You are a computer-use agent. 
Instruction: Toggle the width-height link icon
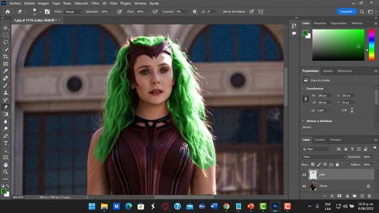pos(306,99)
